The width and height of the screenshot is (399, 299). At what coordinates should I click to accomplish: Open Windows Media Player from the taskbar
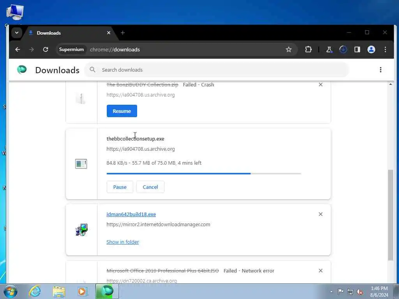[x=82, y=291]
